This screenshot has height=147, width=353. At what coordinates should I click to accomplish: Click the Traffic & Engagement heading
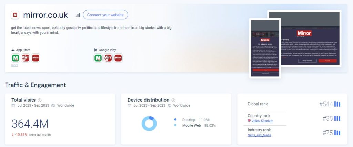[36, 85]
